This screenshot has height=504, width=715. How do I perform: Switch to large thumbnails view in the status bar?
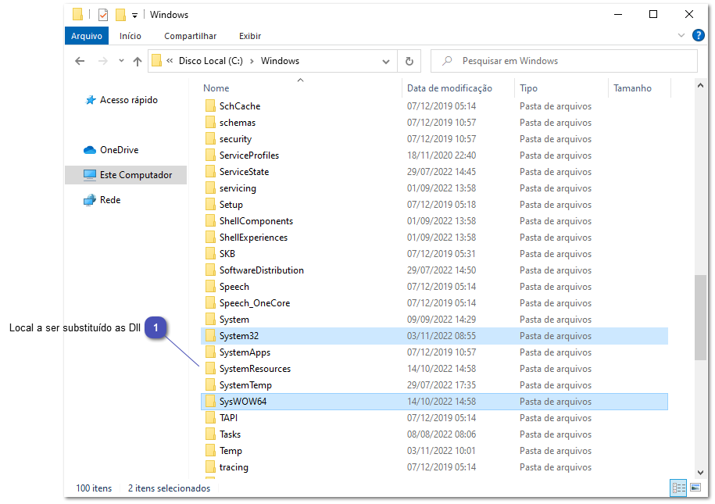coord(695,488)
